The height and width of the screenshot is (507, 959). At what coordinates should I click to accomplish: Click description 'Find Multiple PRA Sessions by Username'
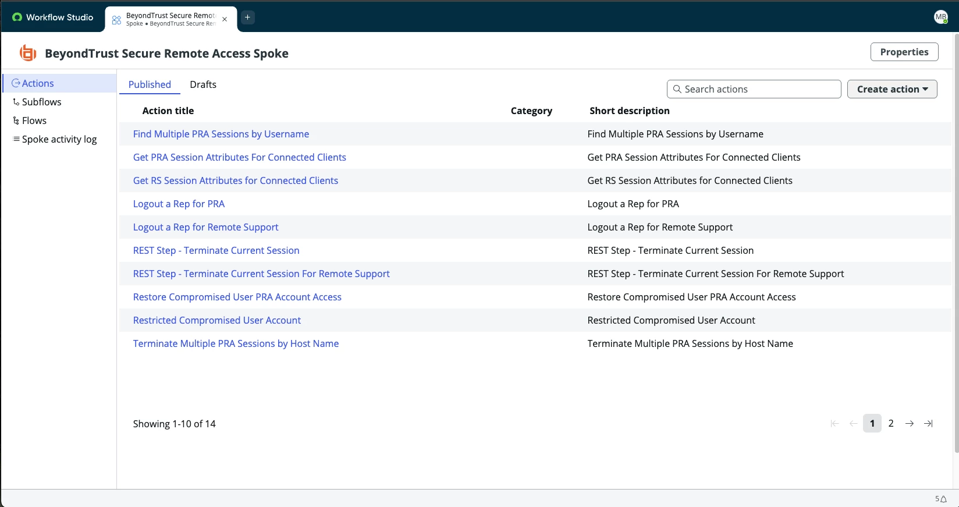(676, 134)
